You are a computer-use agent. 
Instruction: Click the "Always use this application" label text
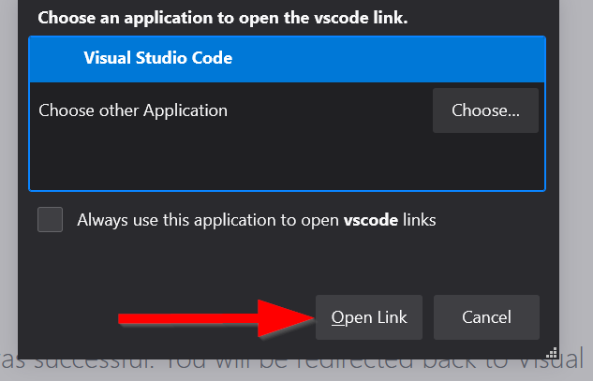point(208,220)
